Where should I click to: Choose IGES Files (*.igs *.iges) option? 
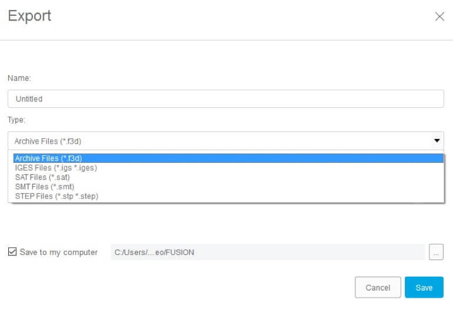228,168
